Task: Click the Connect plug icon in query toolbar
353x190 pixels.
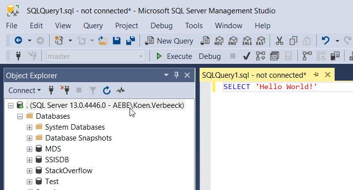Action: 18,56
